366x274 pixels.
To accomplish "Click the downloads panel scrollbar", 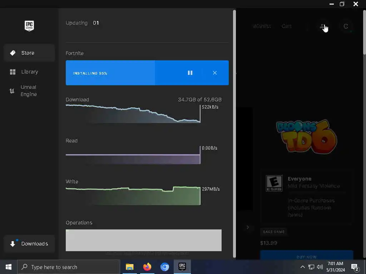I will (234, 133).
